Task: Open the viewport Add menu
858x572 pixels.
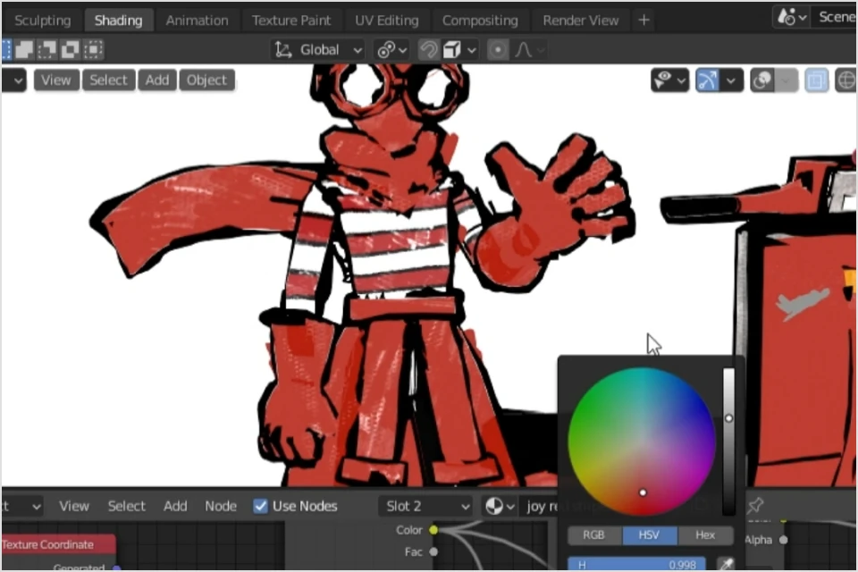Action: click(157, 80)
